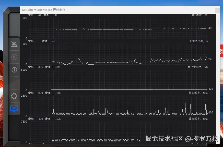The height and width of the screenshot is (147, 223).
Task: Click the '最低 : 44 最高 : 50' readout
Action: [42, 15]
